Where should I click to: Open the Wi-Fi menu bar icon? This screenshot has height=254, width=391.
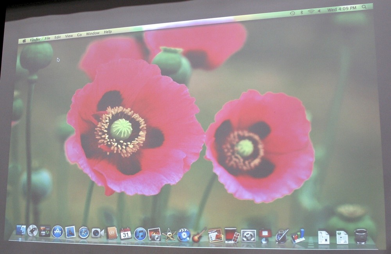click(x=310, y=12)
